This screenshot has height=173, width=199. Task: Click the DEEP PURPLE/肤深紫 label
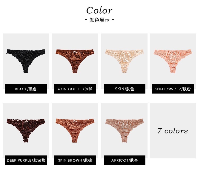[x=26, y=160]
